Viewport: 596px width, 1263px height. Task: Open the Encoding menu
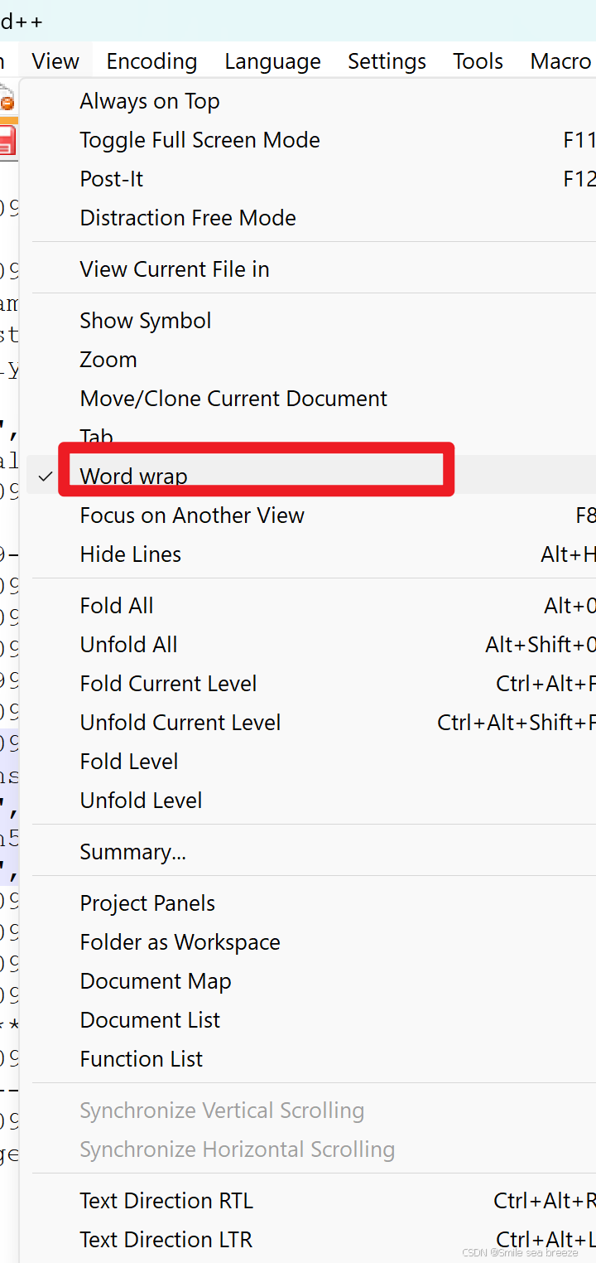[151, 60]
